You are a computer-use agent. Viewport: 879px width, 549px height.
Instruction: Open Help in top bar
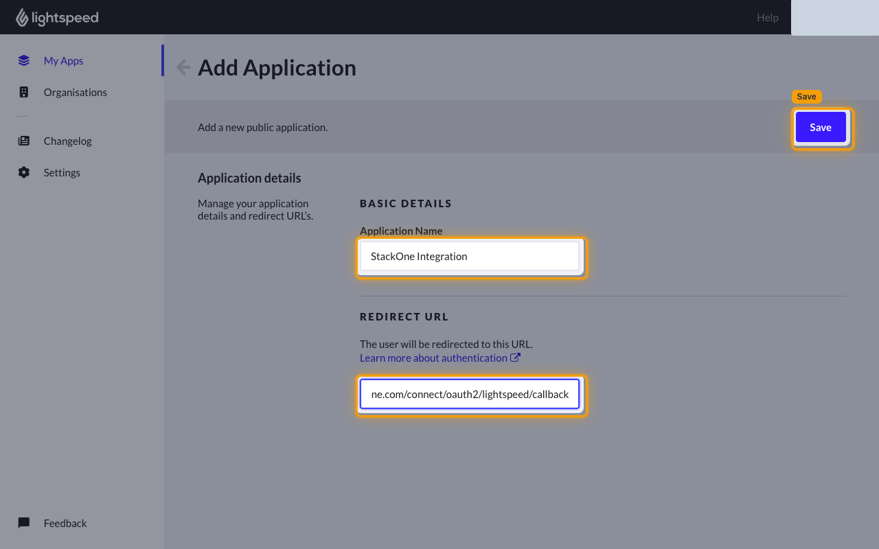[768, 17]
